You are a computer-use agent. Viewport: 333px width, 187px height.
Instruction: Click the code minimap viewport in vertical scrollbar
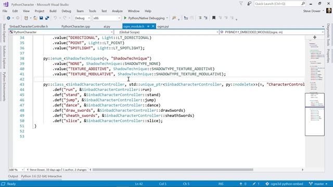pos(315,114)
